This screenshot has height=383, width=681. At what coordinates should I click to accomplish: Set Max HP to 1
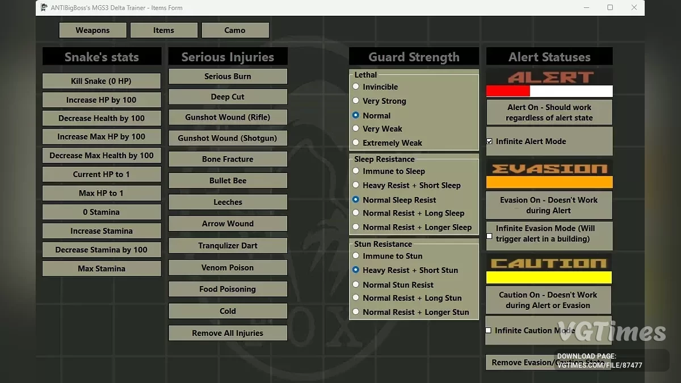tap(102, 193)
